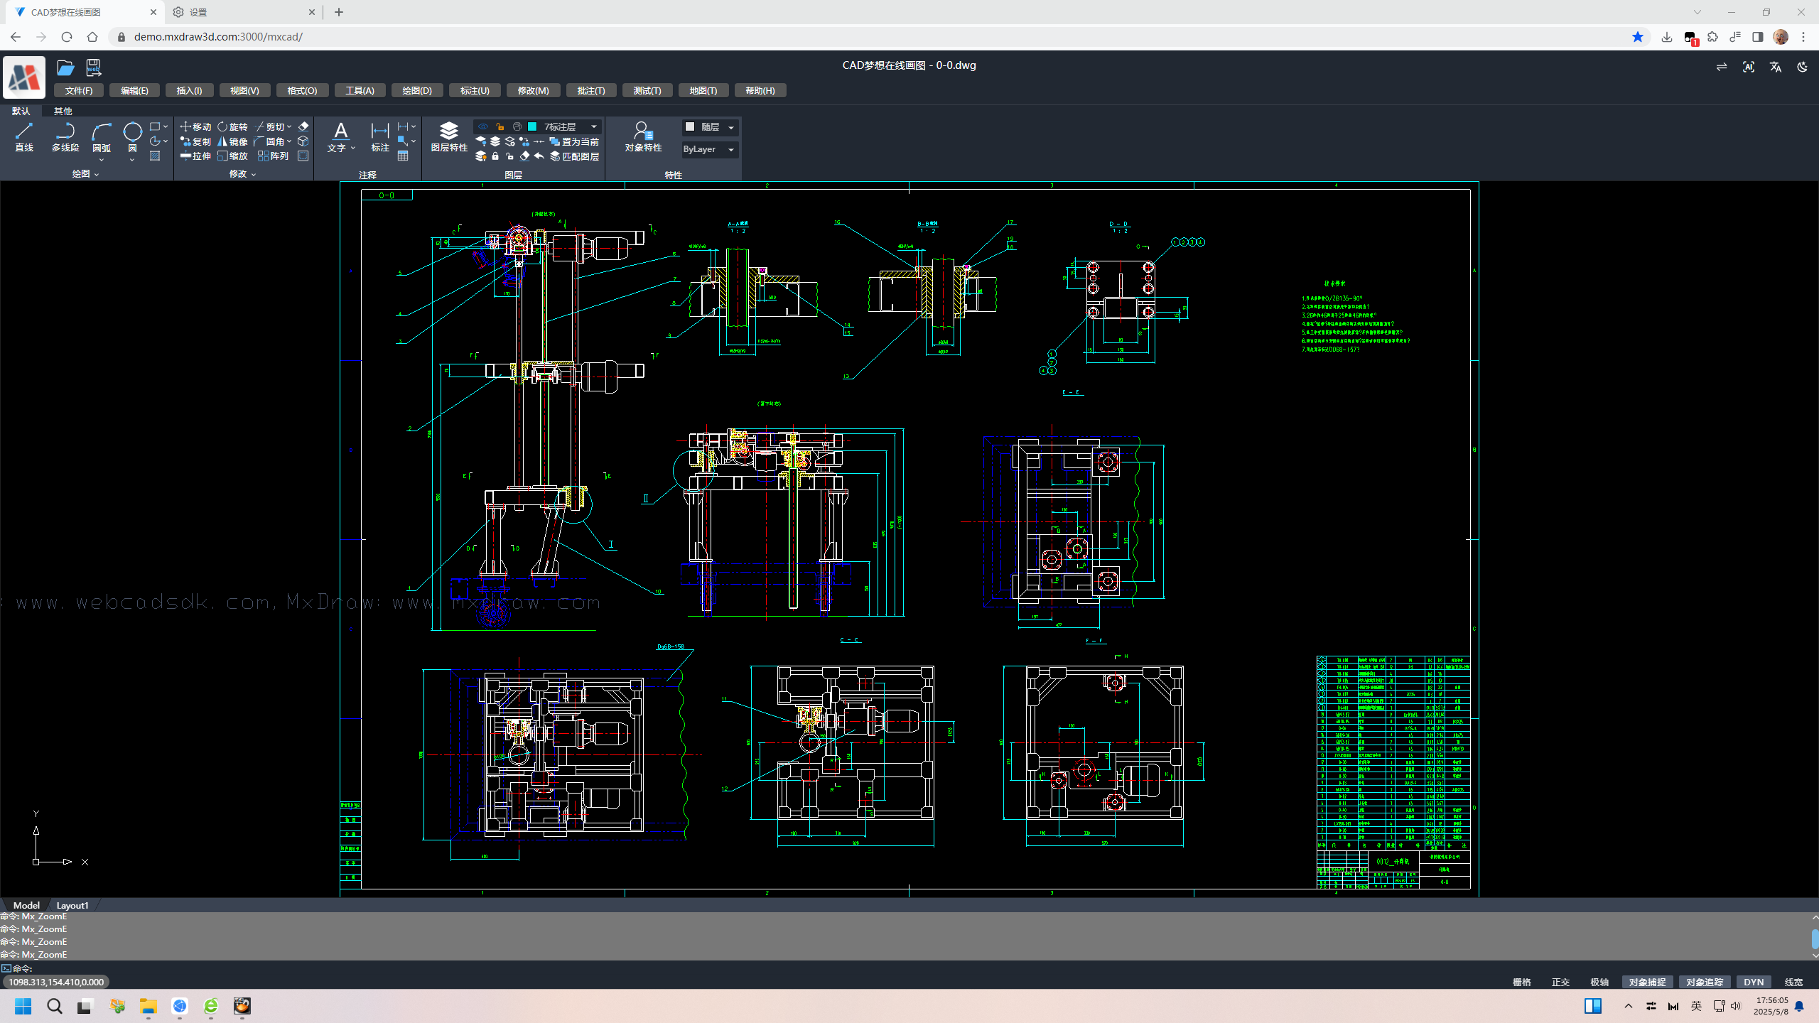Screen dimensions: 1819x1023
Task: Toggle 栅格 grid in status bar
Action: [1521, 982]
